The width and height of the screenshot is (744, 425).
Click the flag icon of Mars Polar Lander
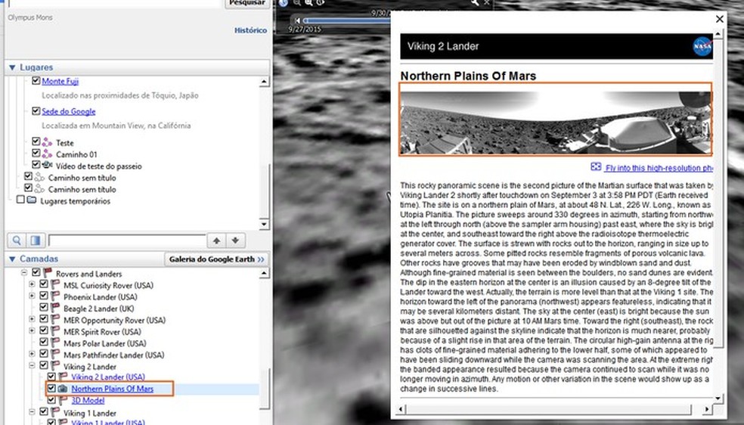[x=55, y=343]
